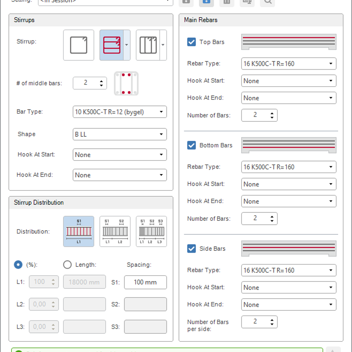
Task: Increase the number of middle bars
Action: tap(102, 81)
